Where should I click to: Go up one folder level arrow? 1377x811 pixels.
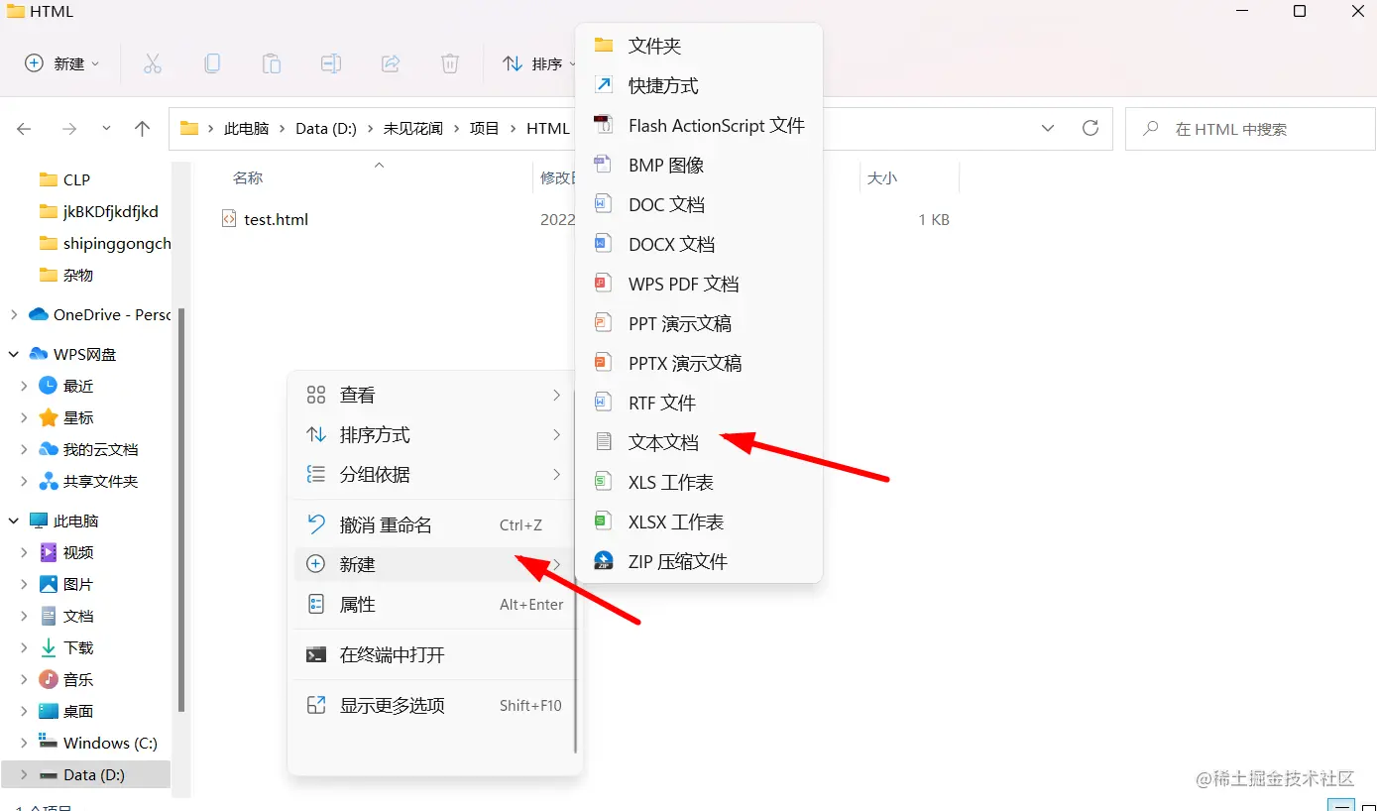point(143,129)
